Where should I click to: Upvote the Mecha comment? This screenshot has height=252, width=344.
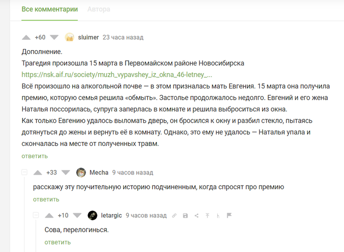pos(38,172)
